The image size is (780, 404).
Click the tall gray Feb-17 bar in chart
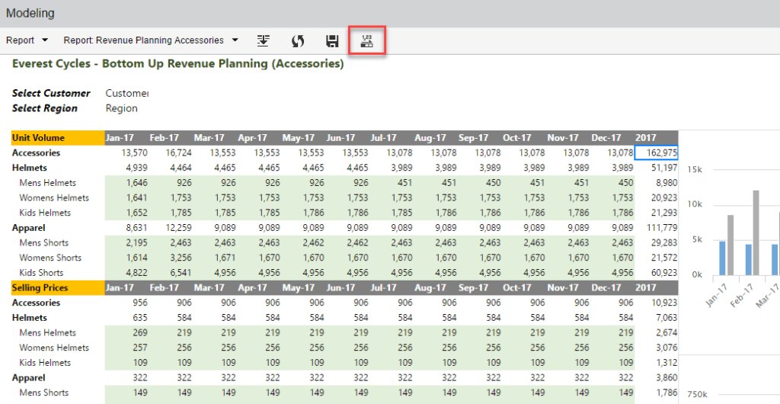point(756,232)
